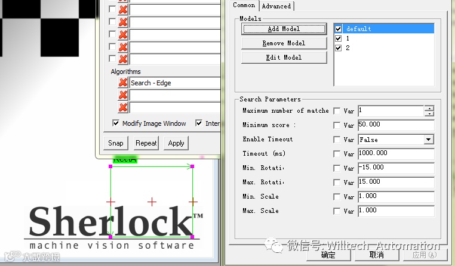
Task: Click the Repeat button
Action: tap(146, 143)
